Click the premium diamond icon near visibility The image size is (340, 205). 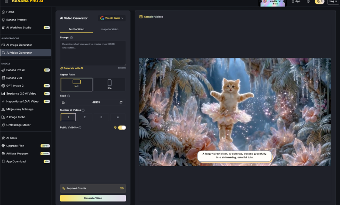(x=116, y=127)
